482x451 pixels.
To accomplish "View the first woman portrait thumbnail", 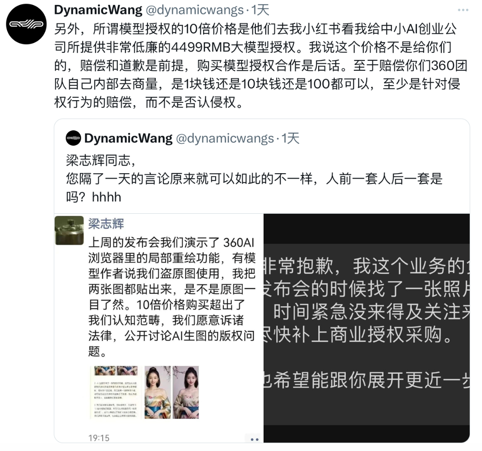I will pos(158,392).
